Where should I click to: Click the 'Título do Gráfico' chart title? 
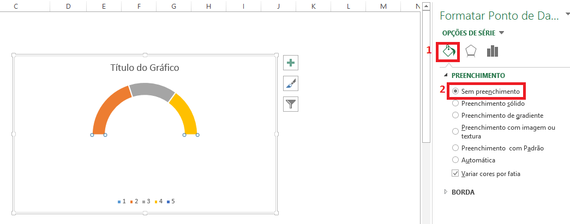[x=145, y=68]
